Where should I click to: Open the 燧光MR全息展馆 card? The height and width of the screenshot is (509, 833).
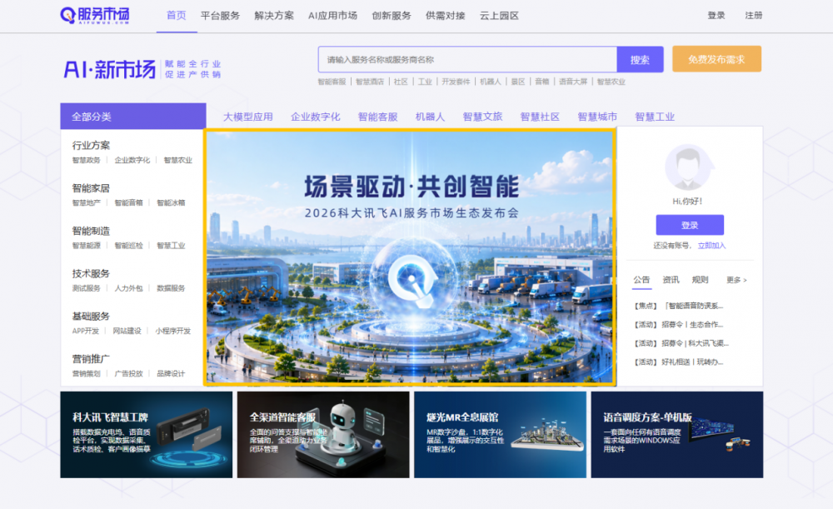point(500,435)
